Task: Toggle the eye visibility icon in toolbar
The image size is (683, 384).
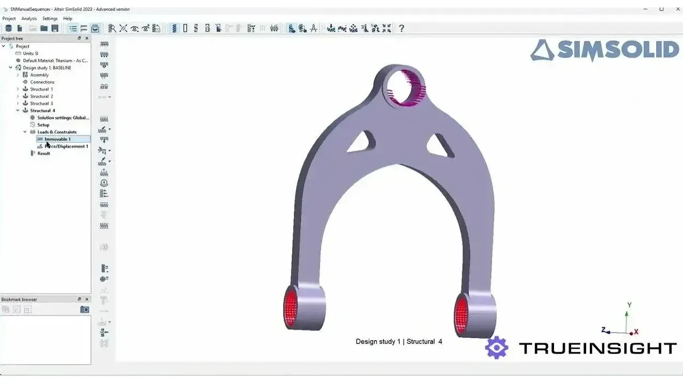Action: 134,28
